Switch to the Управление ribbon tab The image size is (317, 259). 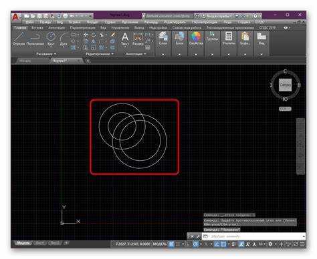coord(120,28)
